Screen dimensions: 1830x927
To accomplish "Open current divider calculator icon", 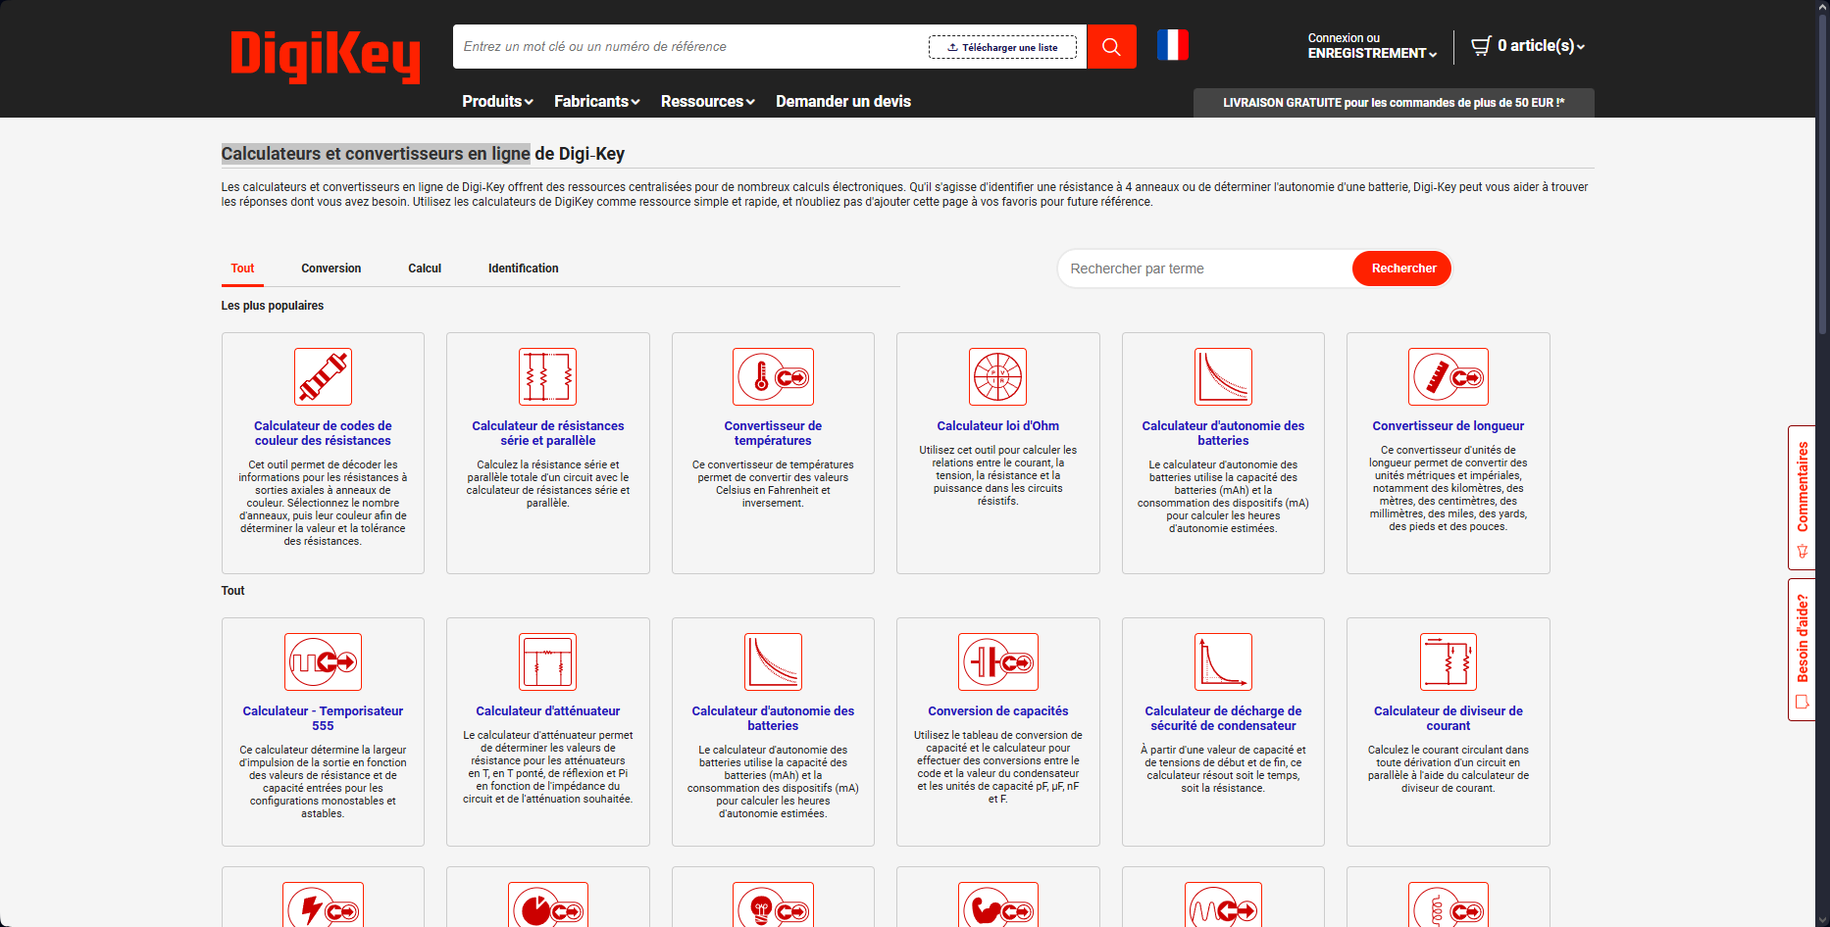I will tap(1448, 661).
